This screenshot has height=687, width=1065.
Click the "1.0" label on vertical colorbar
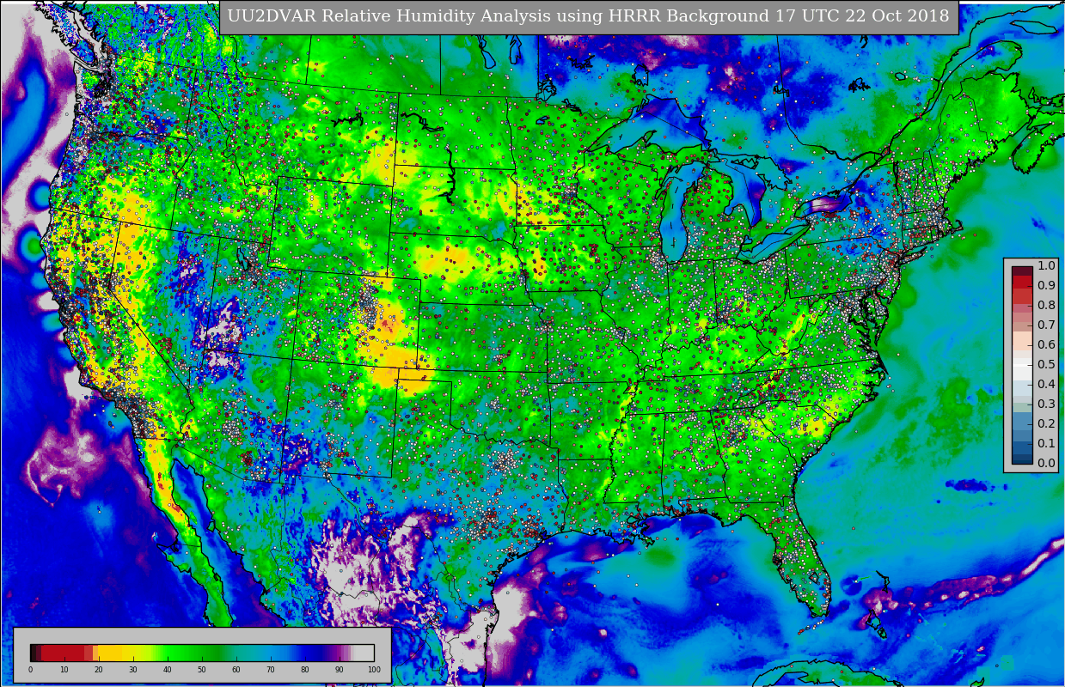(x=1046, y=265)
